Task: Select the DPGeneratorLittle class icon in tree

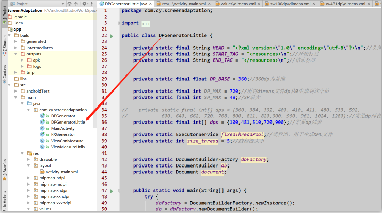Action: [42, 122]
